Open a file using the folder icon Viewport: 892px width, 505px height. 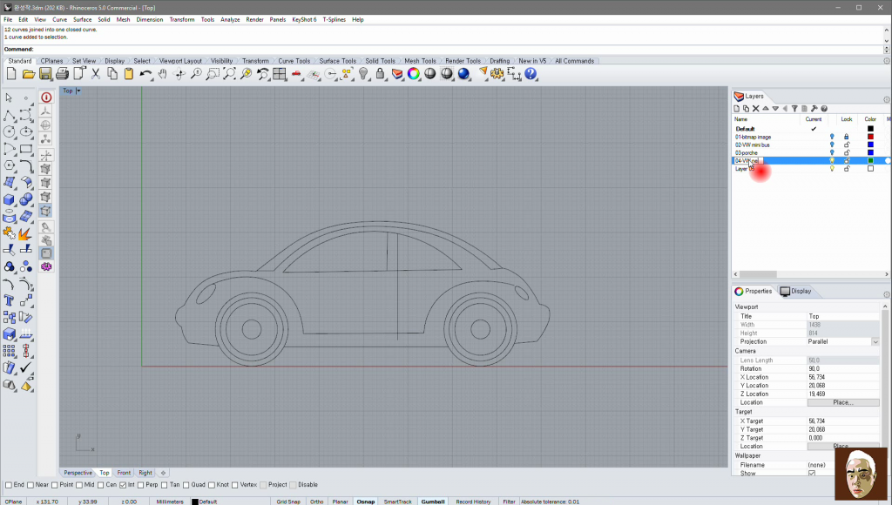pos(29,74)
